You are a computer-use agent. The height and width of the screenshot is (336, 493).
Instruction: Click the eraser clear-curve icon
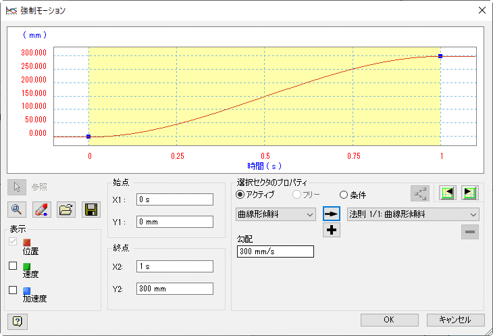click(x=42, y=210)
